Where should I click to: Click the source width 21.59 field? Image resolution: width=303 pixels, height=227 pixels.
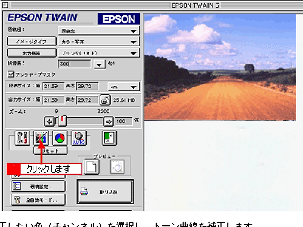click(x=53, y=86)
